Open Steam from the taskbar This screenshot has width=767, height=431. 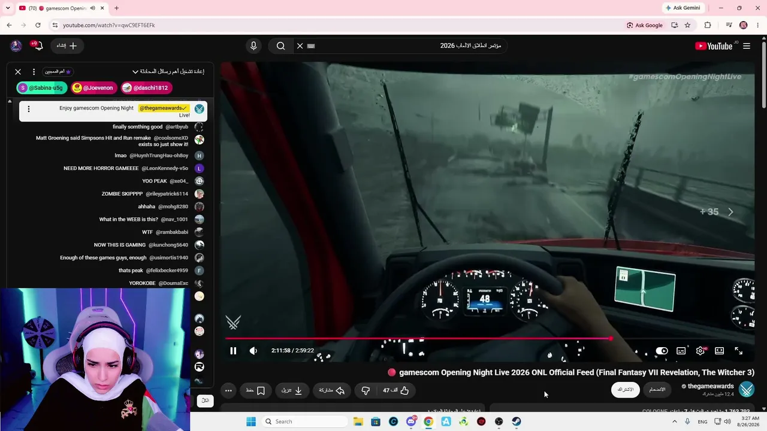pos(517,421)
